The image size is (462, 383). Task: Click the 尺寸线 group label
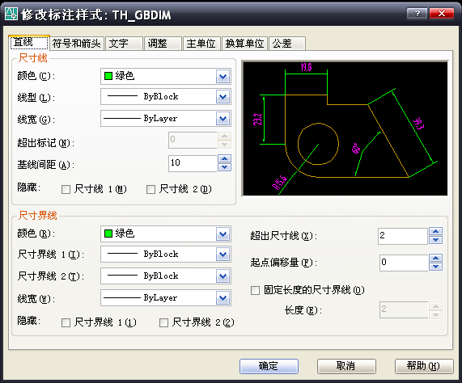pyautogui.click(x=32, y=58)
